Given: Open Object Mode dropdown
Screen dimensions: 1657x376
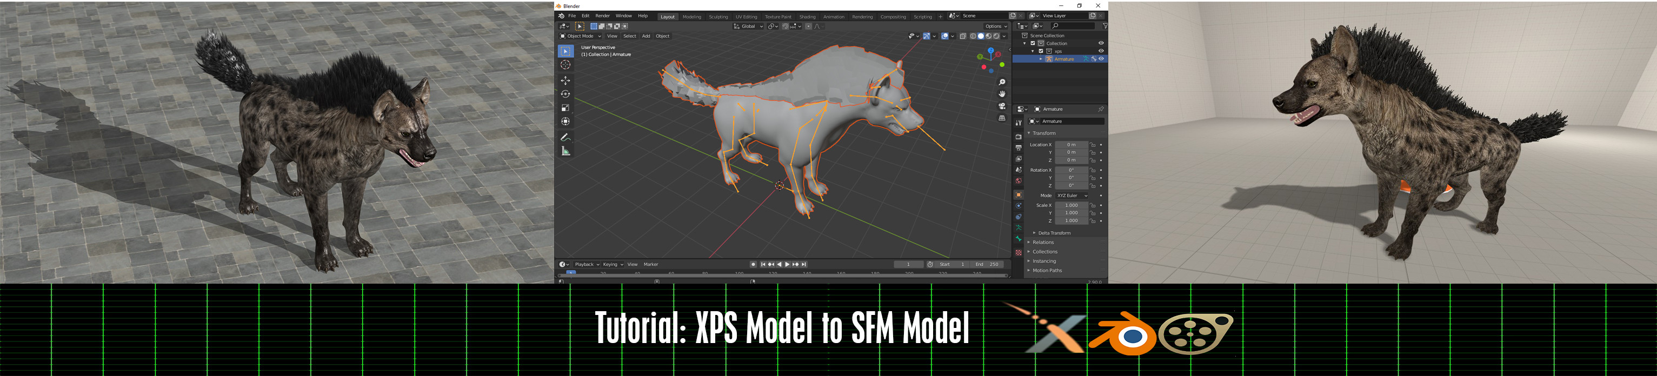Looking at the screenshot, I should tap(581, 36).
